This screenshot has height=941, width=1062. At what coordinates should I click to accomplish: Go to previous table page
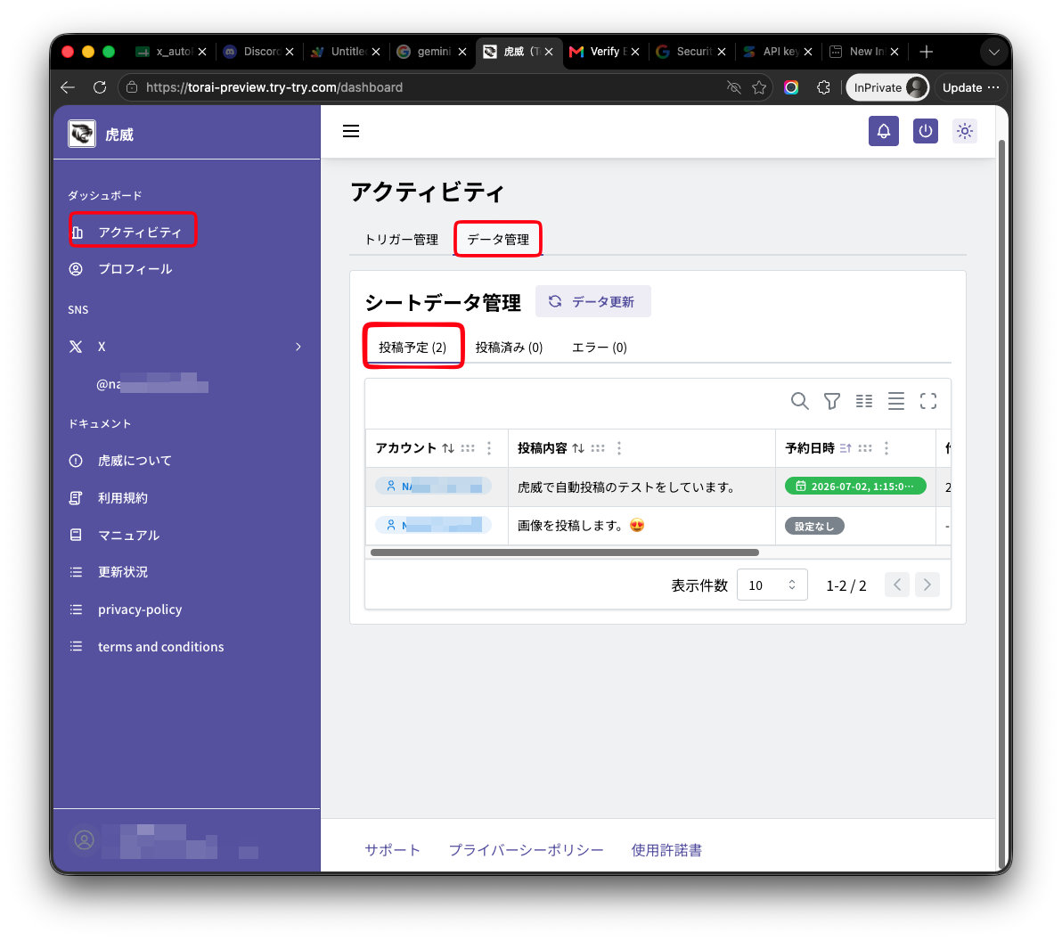click(897, 585)
